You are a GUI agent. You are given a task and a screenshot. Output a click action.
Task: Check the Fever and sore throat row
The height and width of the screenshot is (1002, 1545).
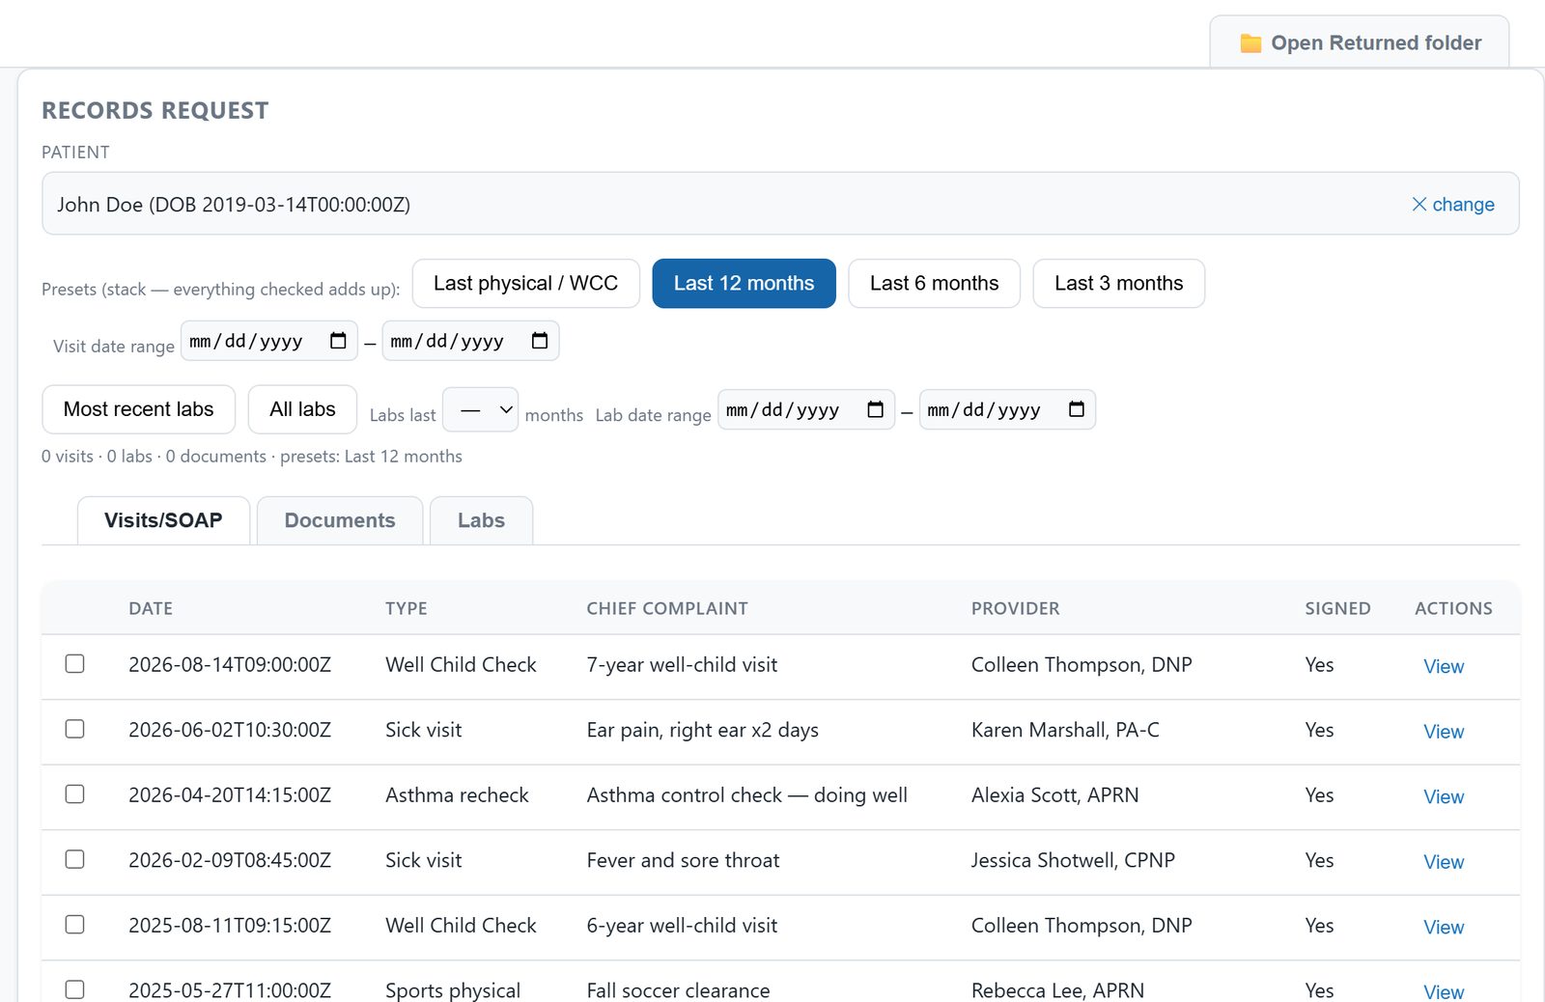[74, 859]
